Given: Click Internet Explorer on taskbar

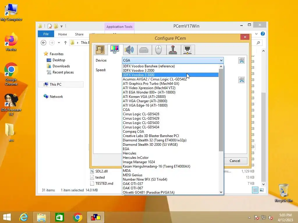Looking at the screenshot, I should tap(24, 217).
